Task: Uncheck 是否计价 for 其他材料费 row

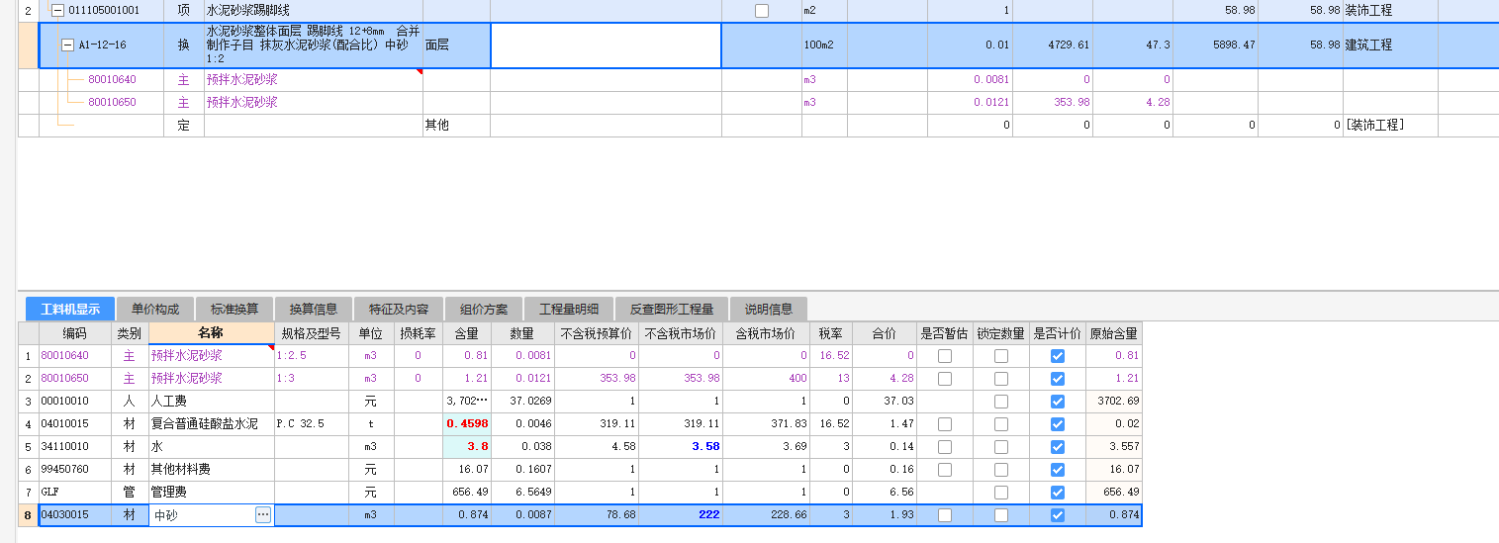Action: tap(1058, 470)
